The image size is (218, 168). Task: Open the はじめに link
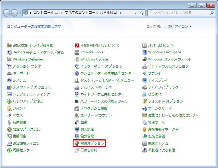155,94
